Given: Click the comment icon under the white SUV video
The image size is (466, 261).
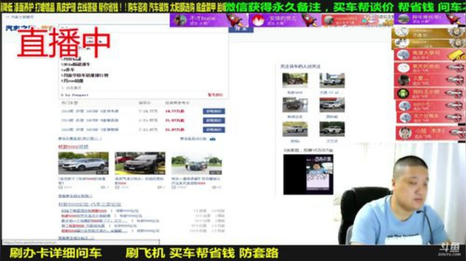Looking at the screenshot, I should [x=103, y=187].
